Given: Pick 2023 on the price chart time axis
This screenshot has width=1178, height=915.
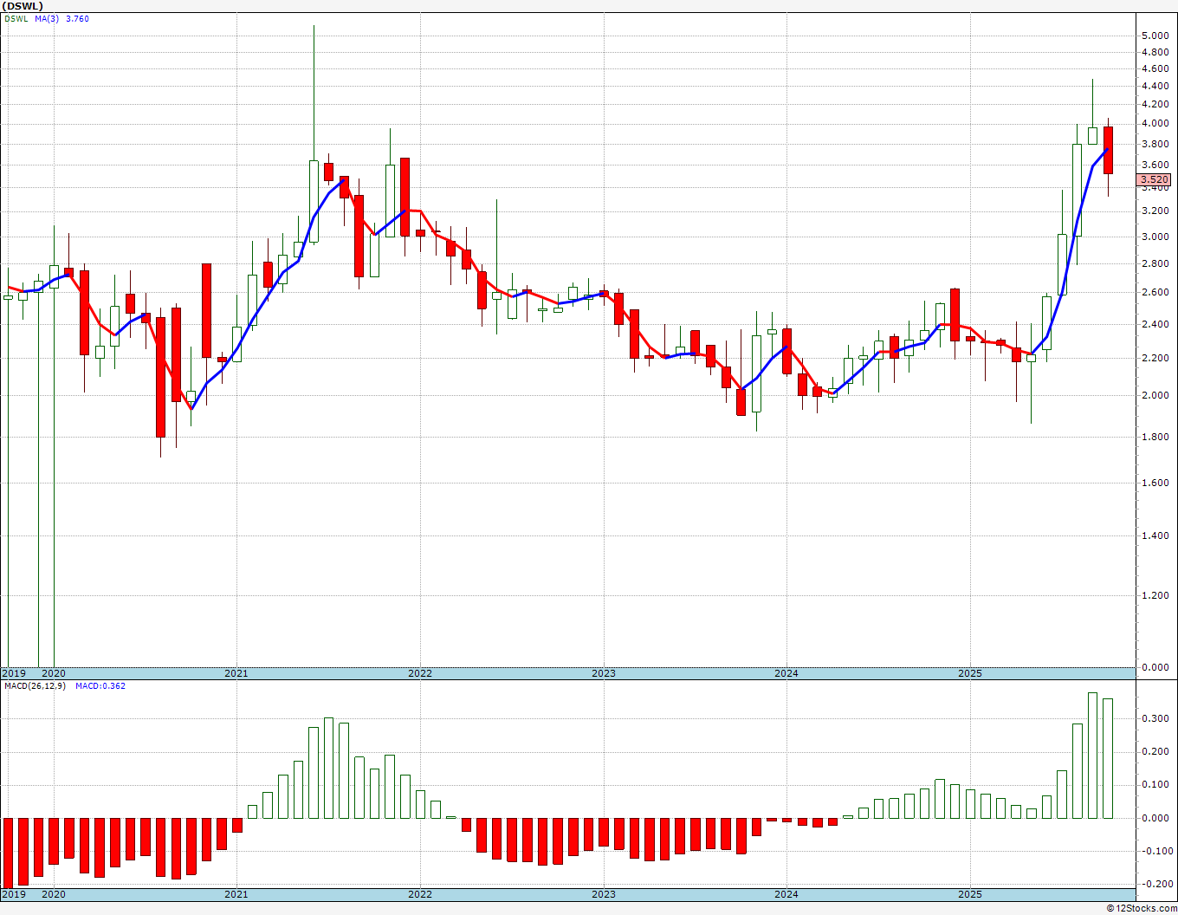Looking at the screenshot, I should tap(604, 673).
